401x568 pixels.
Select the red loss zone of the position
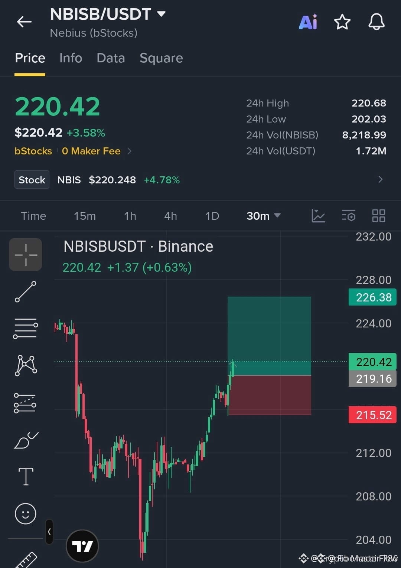pyautogui.click(x=269, y=395)
